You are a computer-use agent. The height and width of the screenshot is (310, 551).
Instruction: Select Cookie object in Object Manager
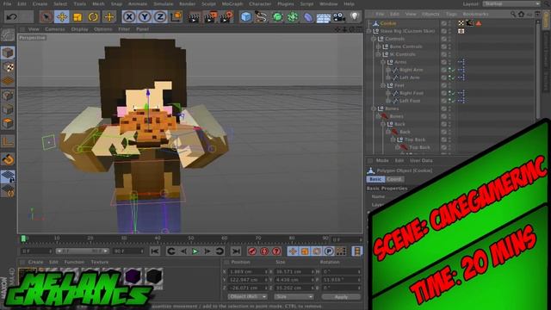388,23
